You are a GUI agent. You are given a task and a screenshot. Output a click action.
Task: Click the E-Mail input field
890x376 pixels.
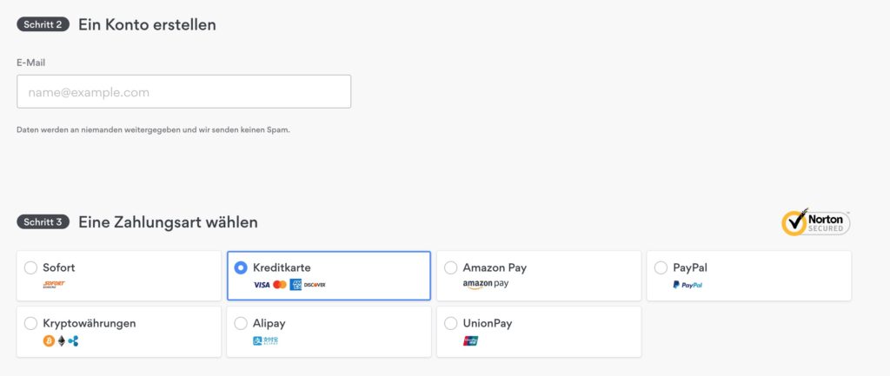point(184,91)
